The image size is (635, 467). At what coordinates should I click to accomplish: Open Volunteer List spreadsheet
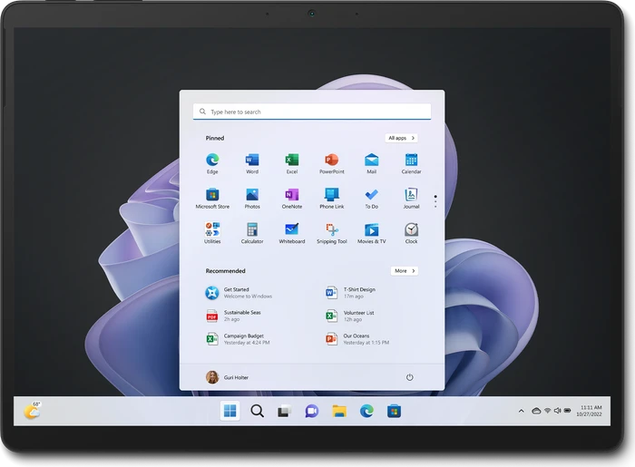[350, 316]
